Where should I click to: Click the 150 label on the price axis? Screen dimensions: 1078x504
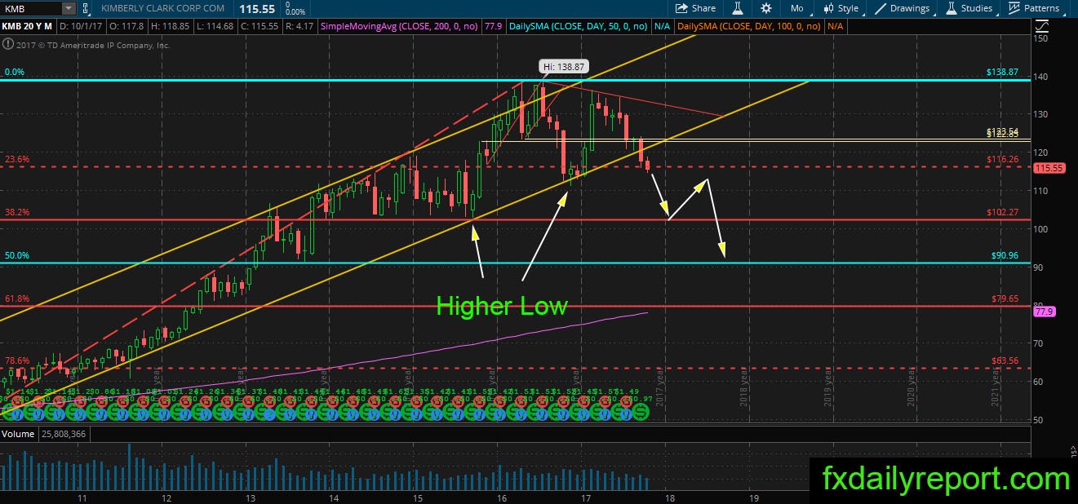coord(1040,38)
